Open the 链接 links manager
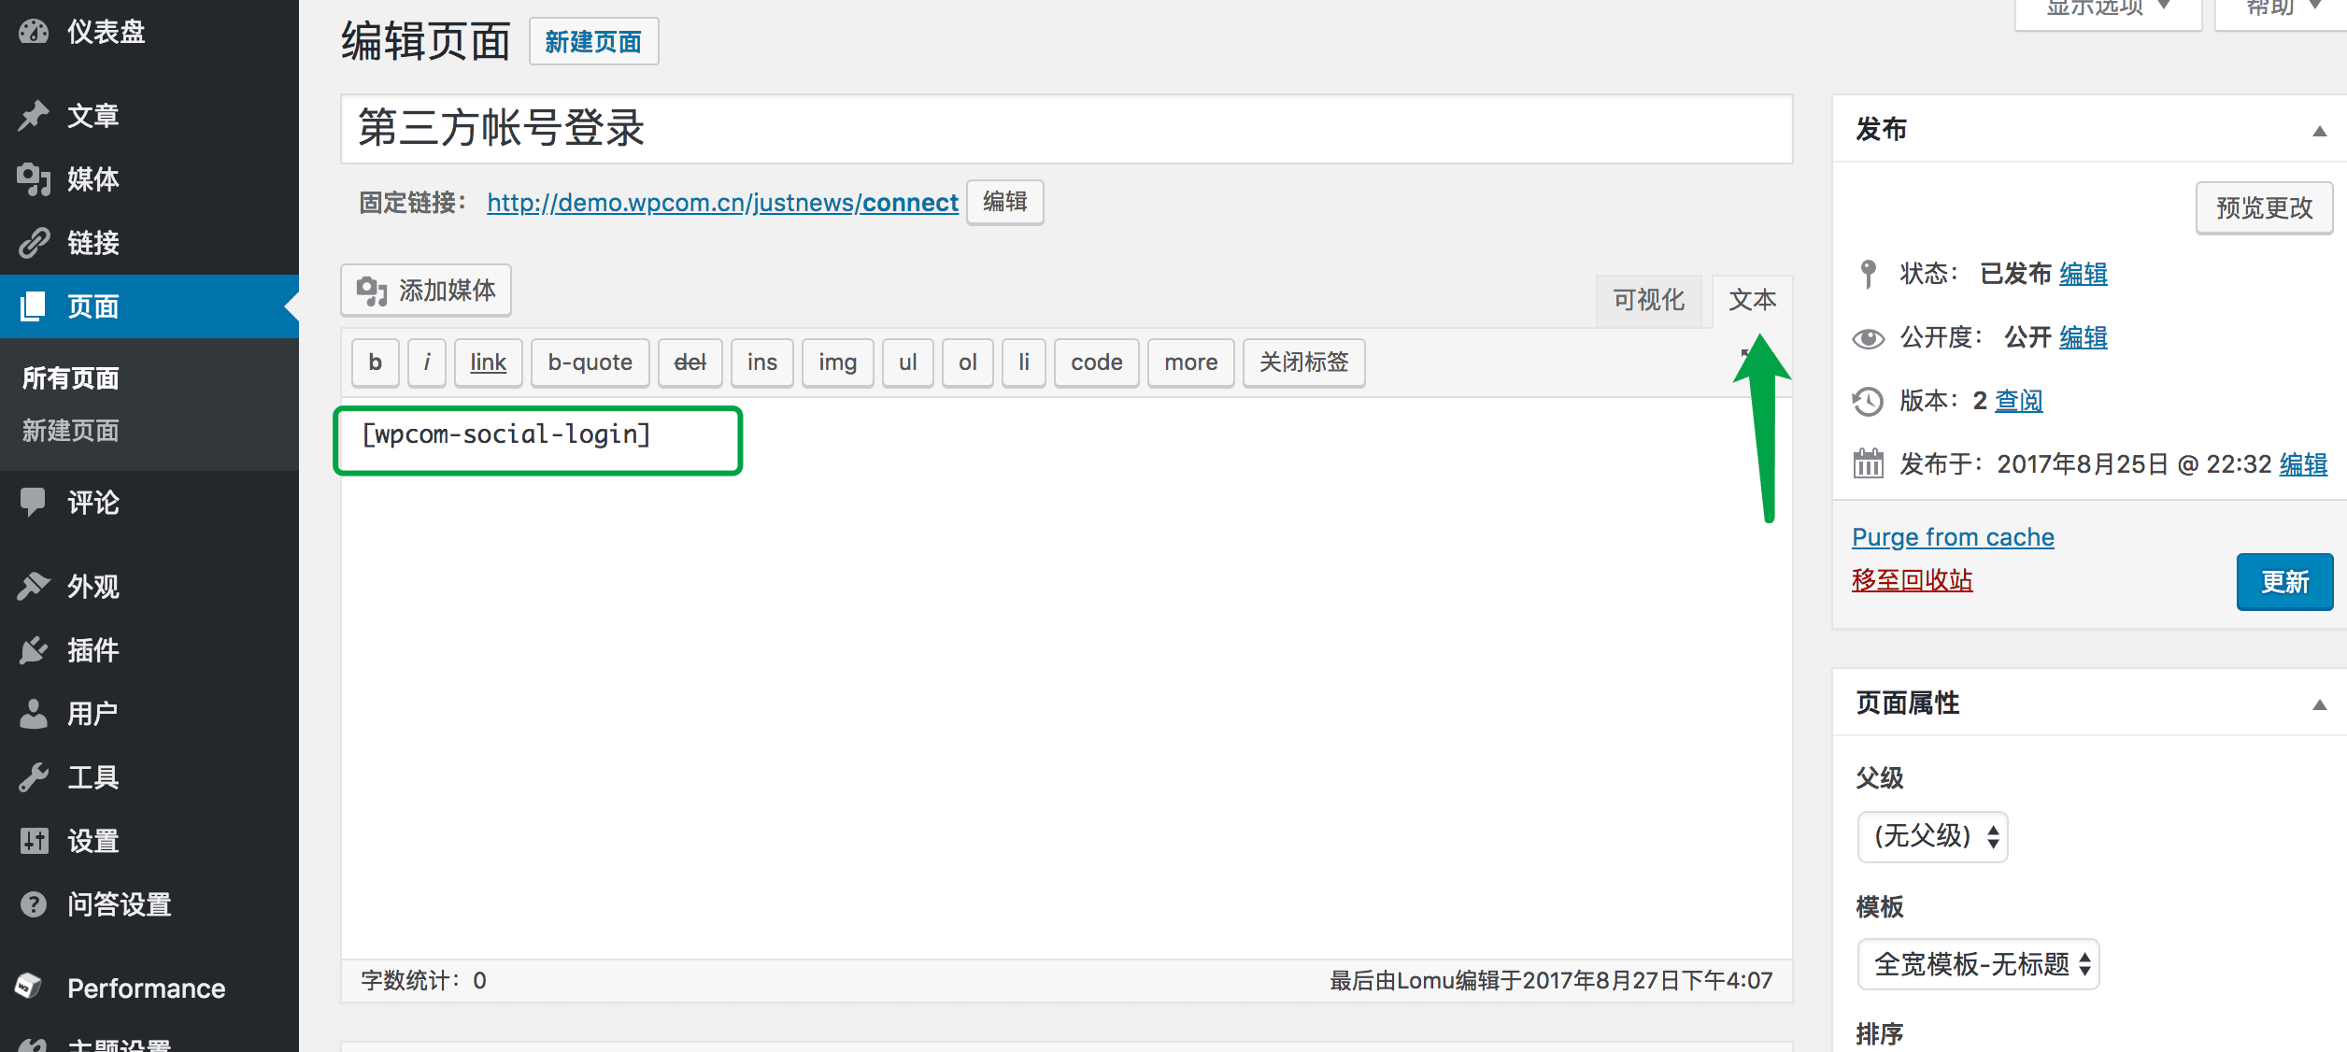The image size is (2347, 1052). (x=92, y=243)
